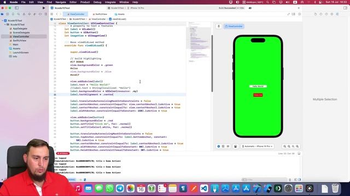Collapse the Xcode15Test project root
This screenshot has width=350, height=196.
pyautogui.click(x=2, y=21)
